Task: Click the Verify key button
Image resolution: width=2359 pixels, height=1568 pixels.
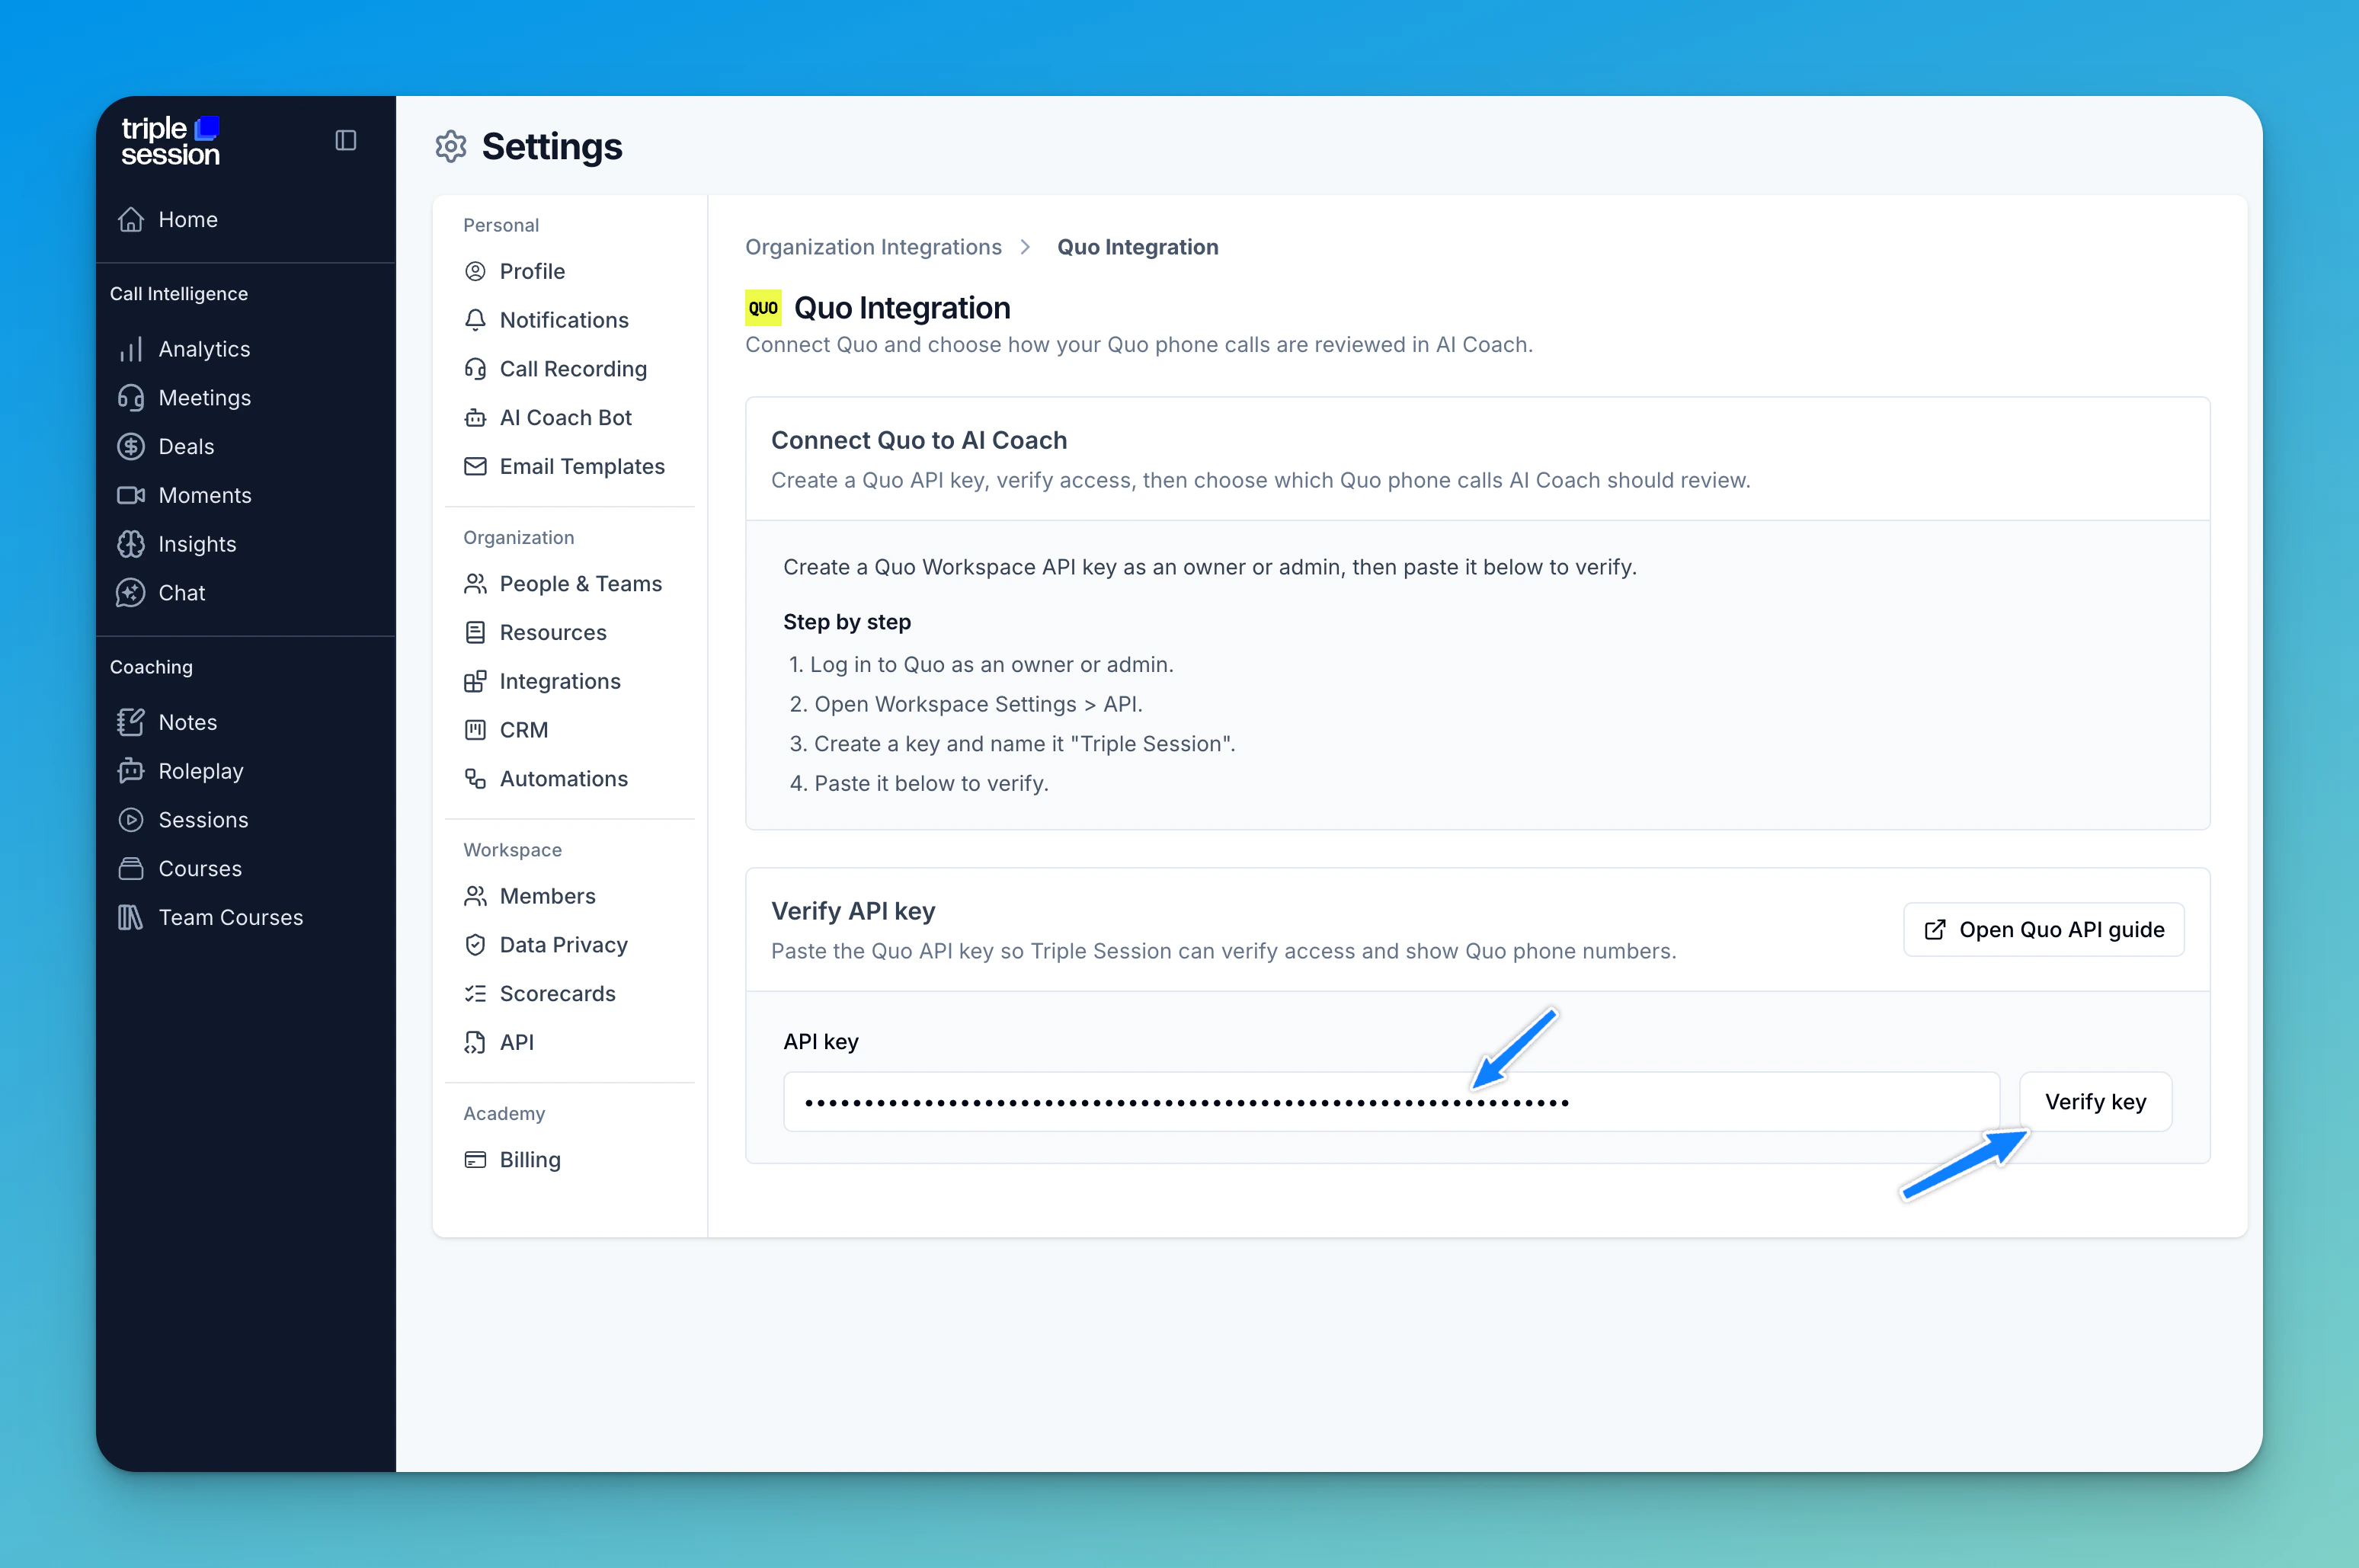Action: (2095, 1102)
